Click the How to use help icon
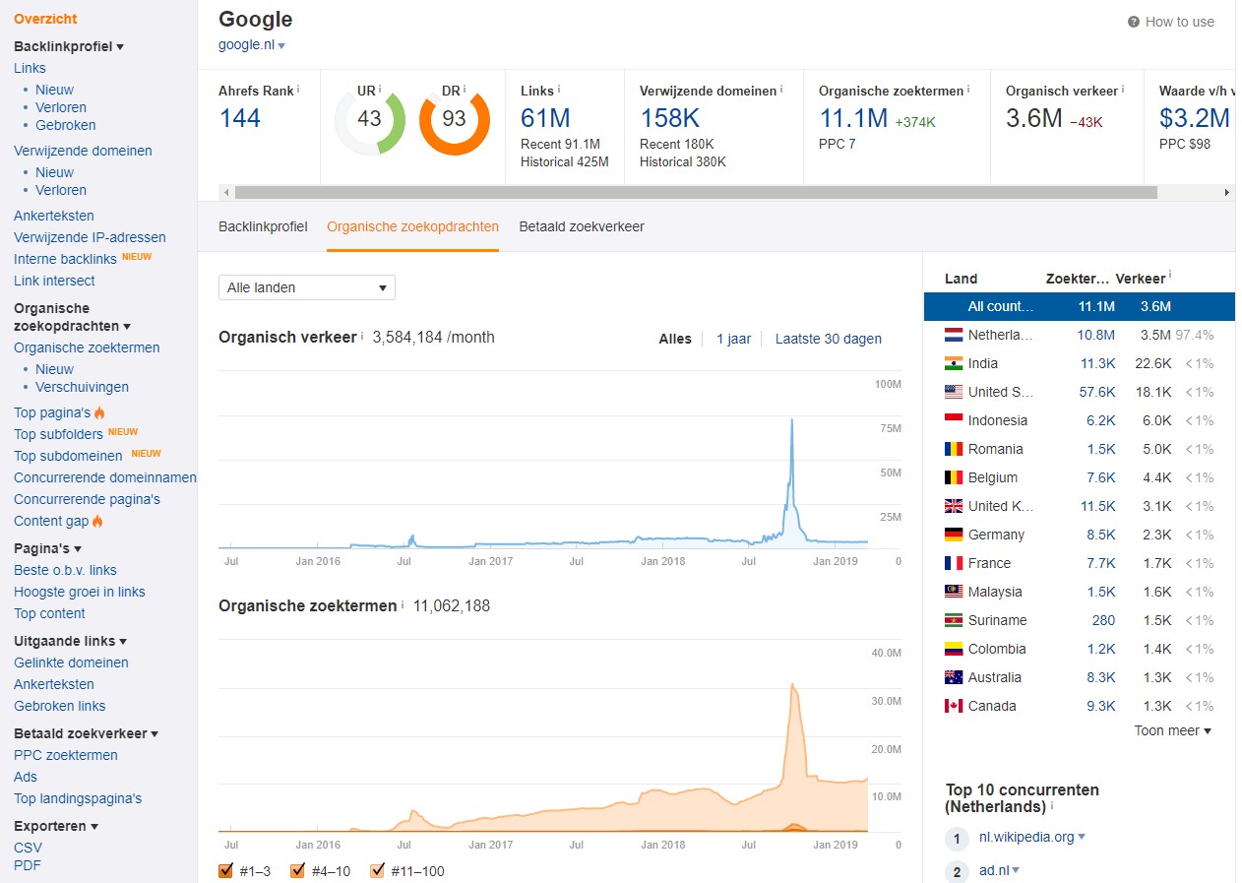Viewport: 1242px width, 883px height. click(x=1133, y=22)
